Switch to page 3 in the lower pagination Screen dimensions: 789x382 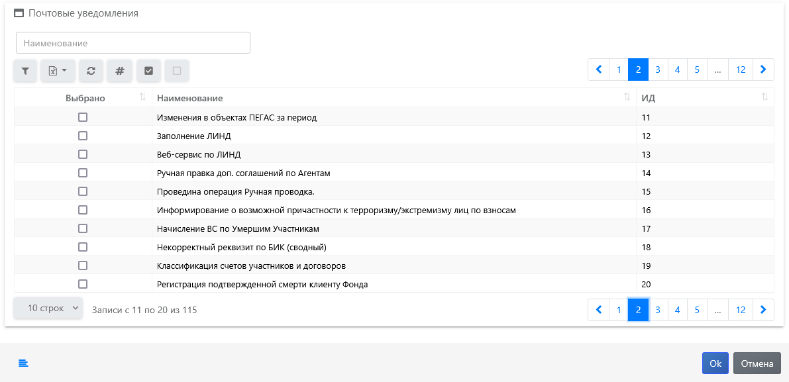click(658, 310)
